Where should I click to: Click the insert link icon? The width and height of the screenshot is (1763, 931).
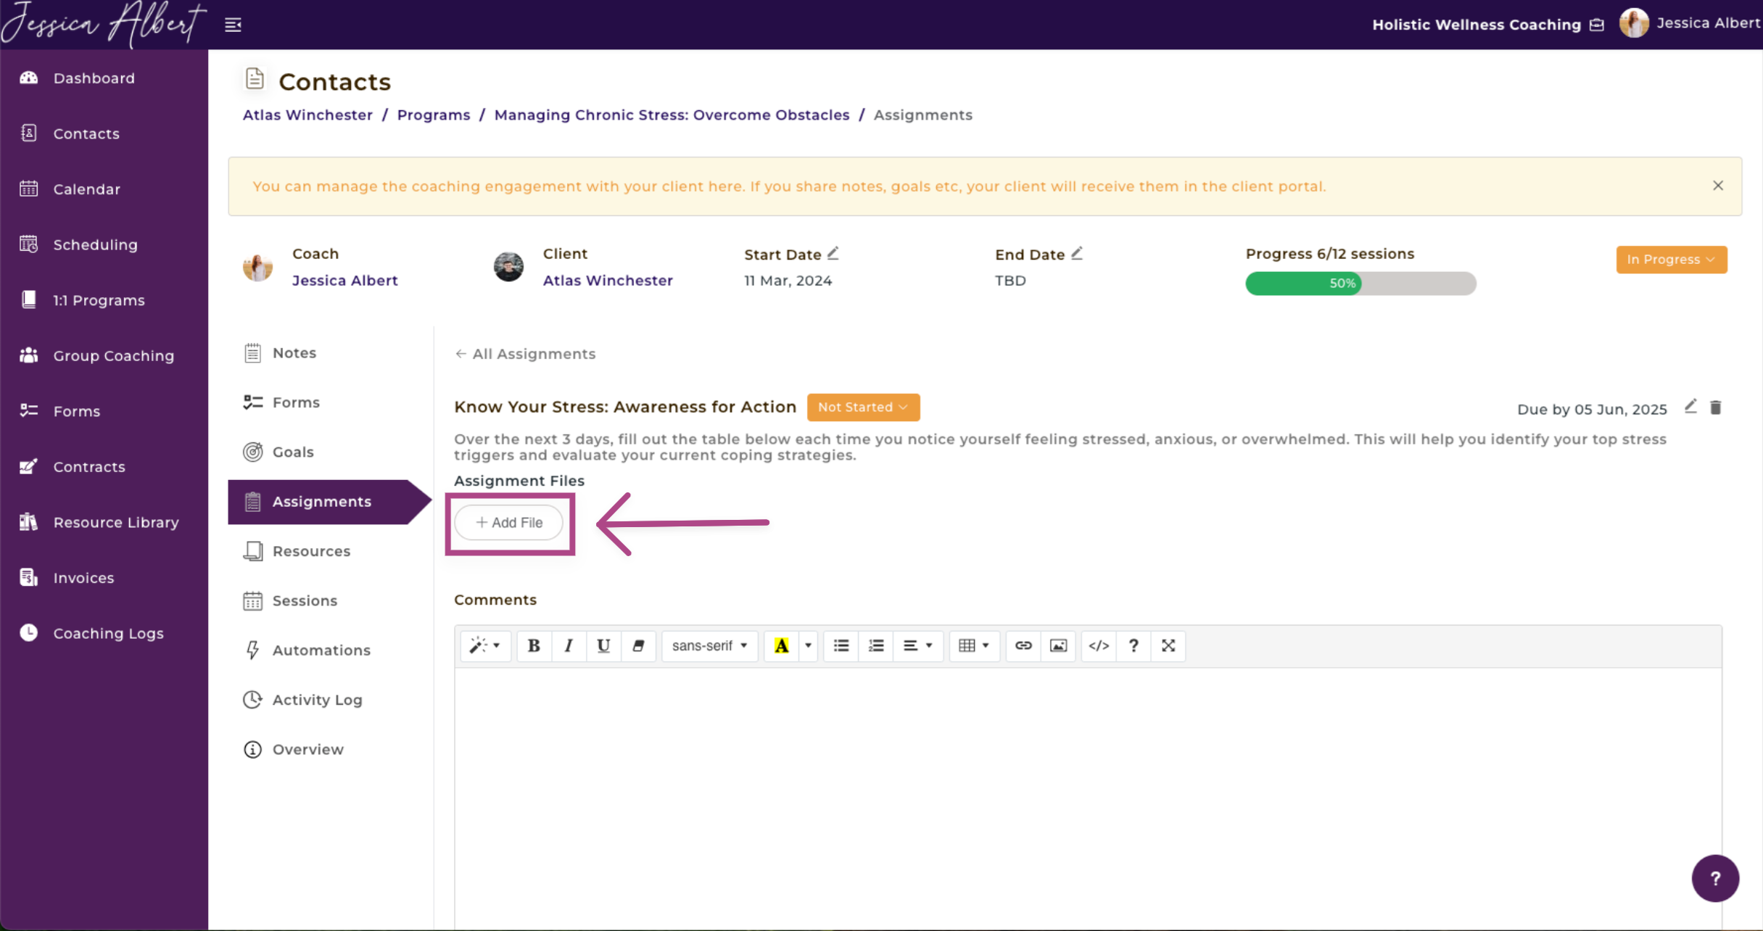point(1023,645)
